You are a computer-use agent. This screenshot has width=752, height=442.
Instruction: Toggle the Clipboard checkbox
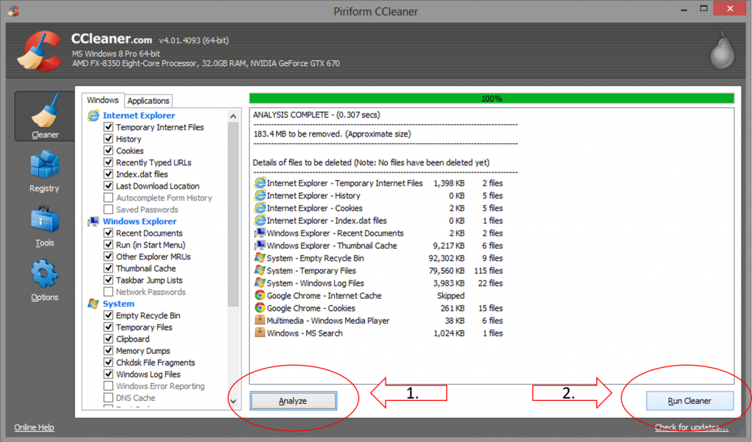point(109,339)
